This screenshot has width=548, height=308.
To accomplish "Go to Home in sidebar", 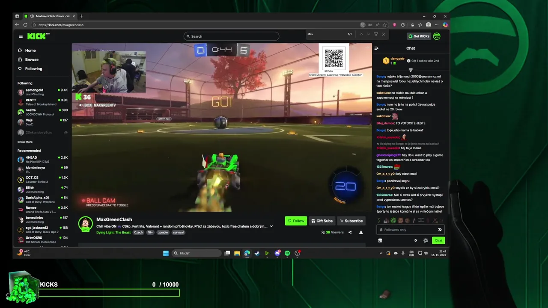I will (x=30, y=50).
